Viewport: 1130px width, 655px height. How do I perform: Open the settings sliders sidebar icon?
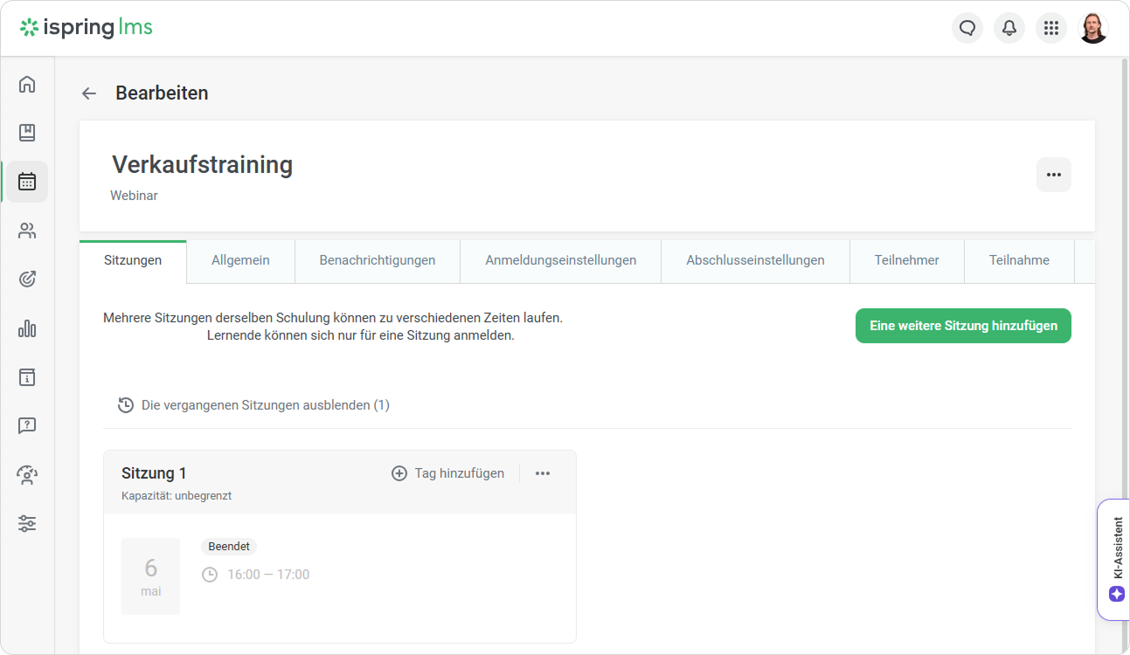[27, 524]
